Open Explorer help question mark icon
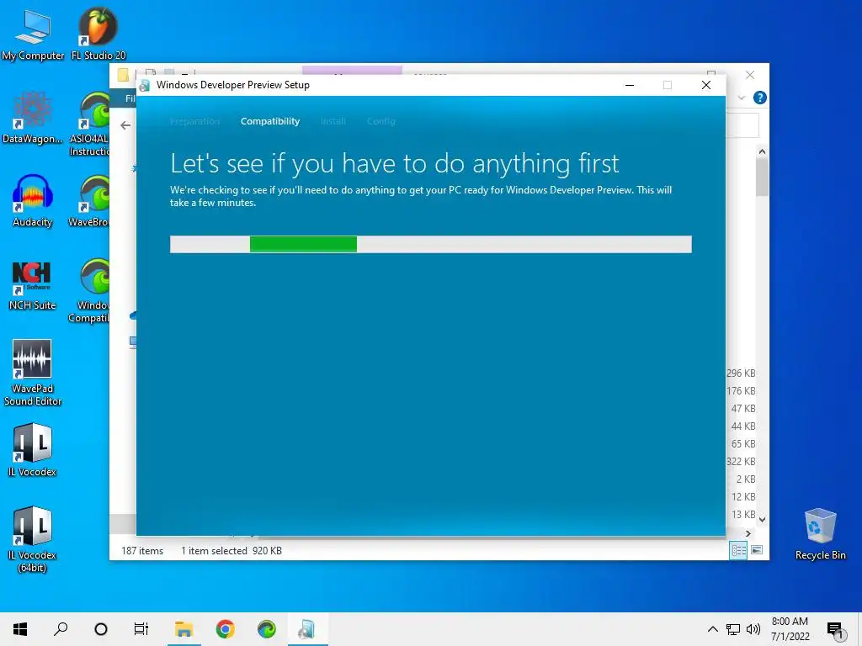 (x=760, y=98)
